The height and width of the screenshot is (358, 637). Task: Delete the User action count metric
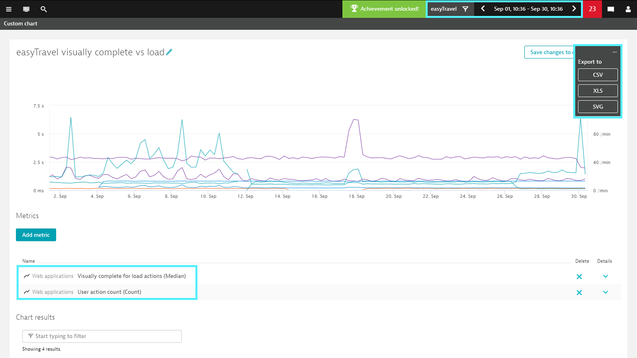point(579,292)
